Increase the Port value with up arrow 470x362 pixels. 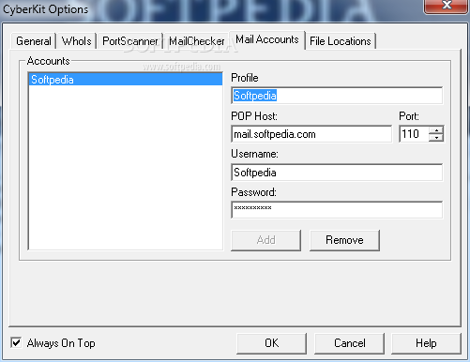[x=436, y=130]
